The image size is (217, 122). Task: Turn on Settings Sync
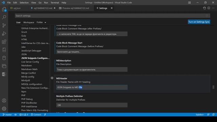point(199,22)
